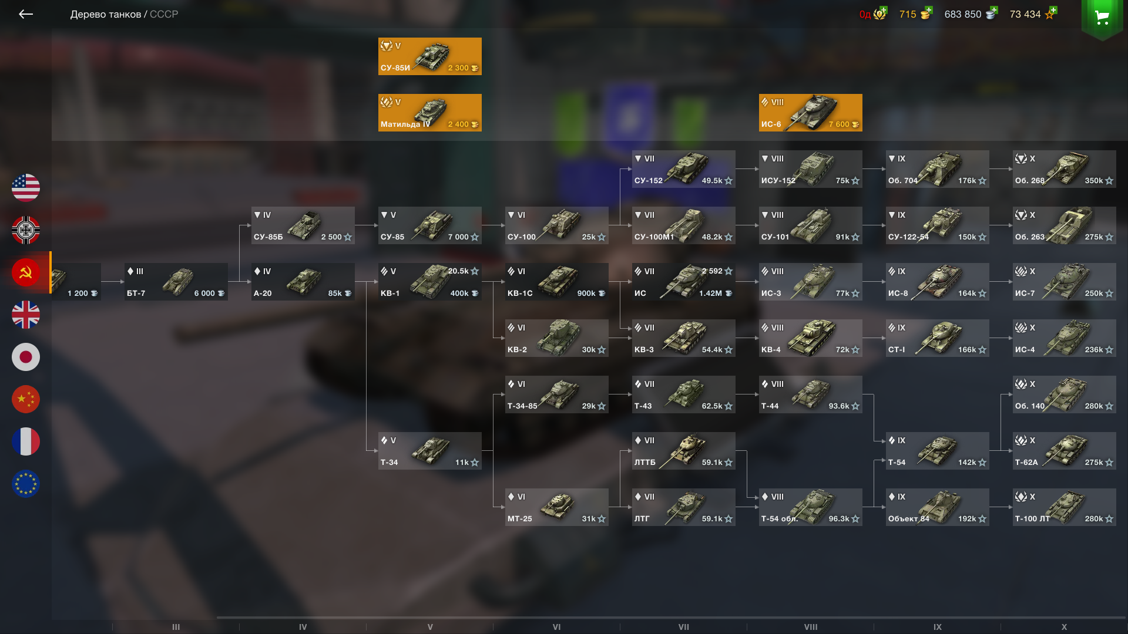Go back with the arrow icon
Image resolution: width=1128 pixels, height=634 pixels.
[26, 14]
